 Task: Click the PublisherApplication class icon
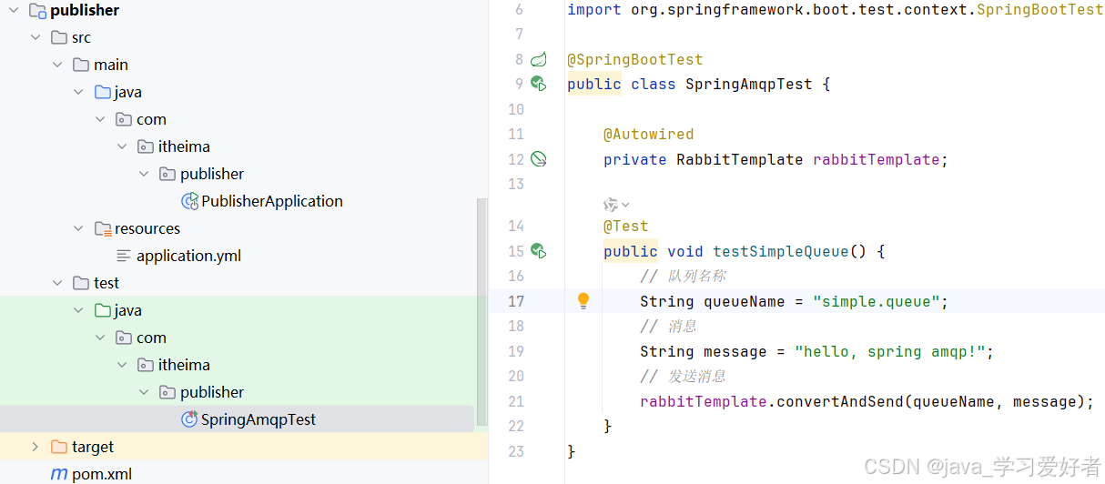coord(189,201)
